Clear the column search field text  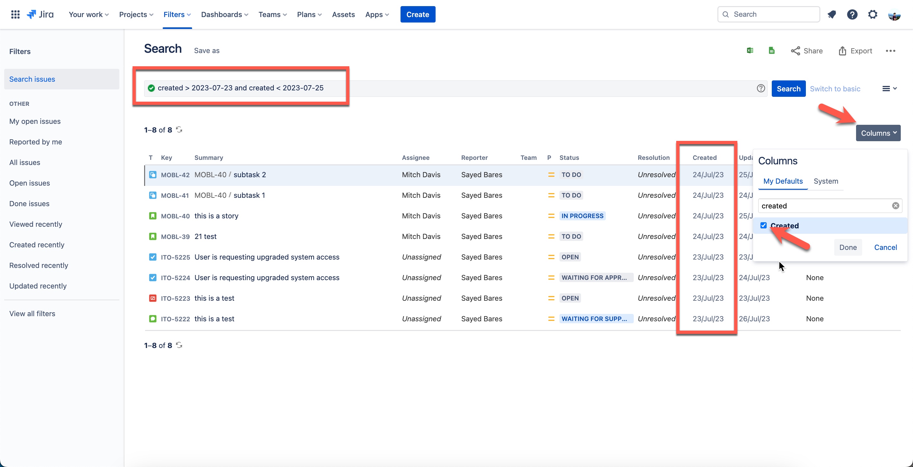pyautogui.click(x=895, y=206)
